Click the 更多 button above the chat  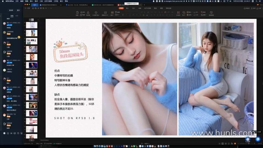18,10
